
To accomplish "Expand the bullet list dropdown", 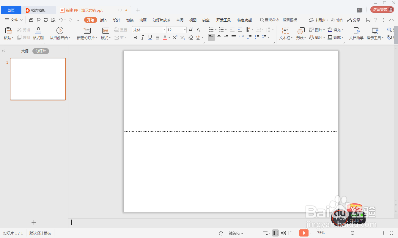I will click(x=216, y=30).
